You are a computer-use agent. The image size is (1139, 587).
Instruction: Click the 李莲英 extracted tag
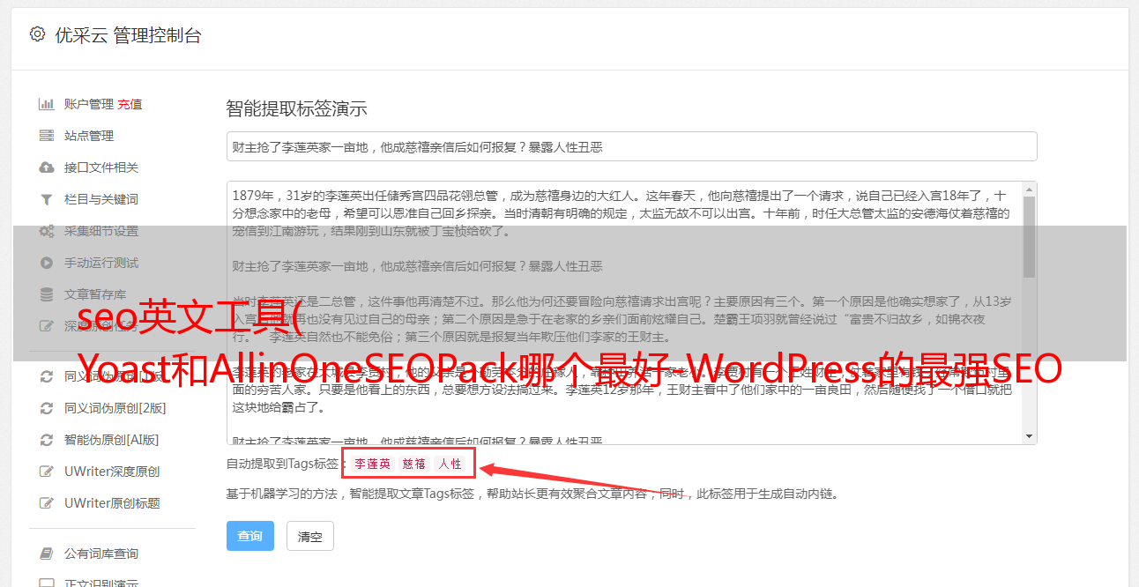pyautogui.click(x=373, y=464)
